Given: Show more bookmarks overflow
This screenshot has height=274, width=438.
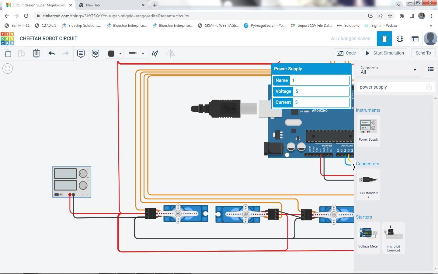Looking at the screenshot, I should [431, 26].
